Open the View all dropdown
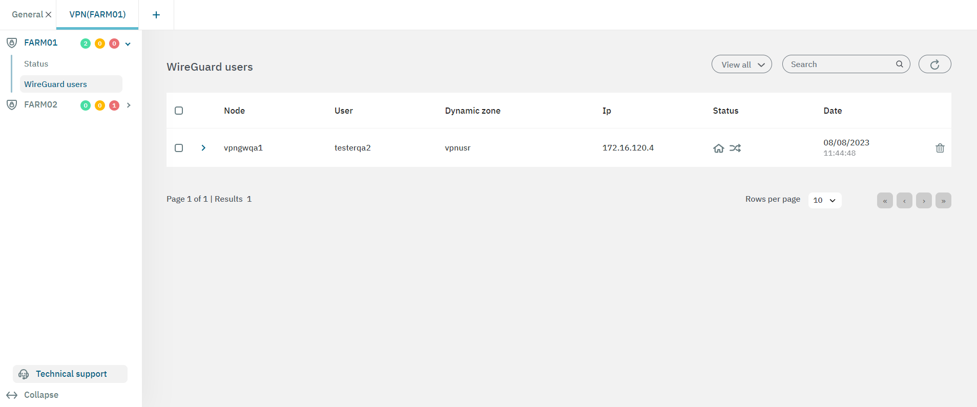The height and width of the screenshot is (407, 977). (x=741, y=65)
